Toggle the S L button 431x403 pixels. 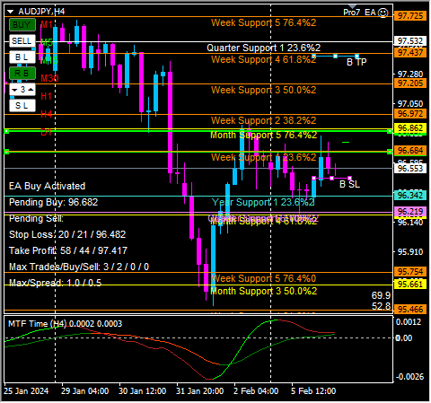22,106
